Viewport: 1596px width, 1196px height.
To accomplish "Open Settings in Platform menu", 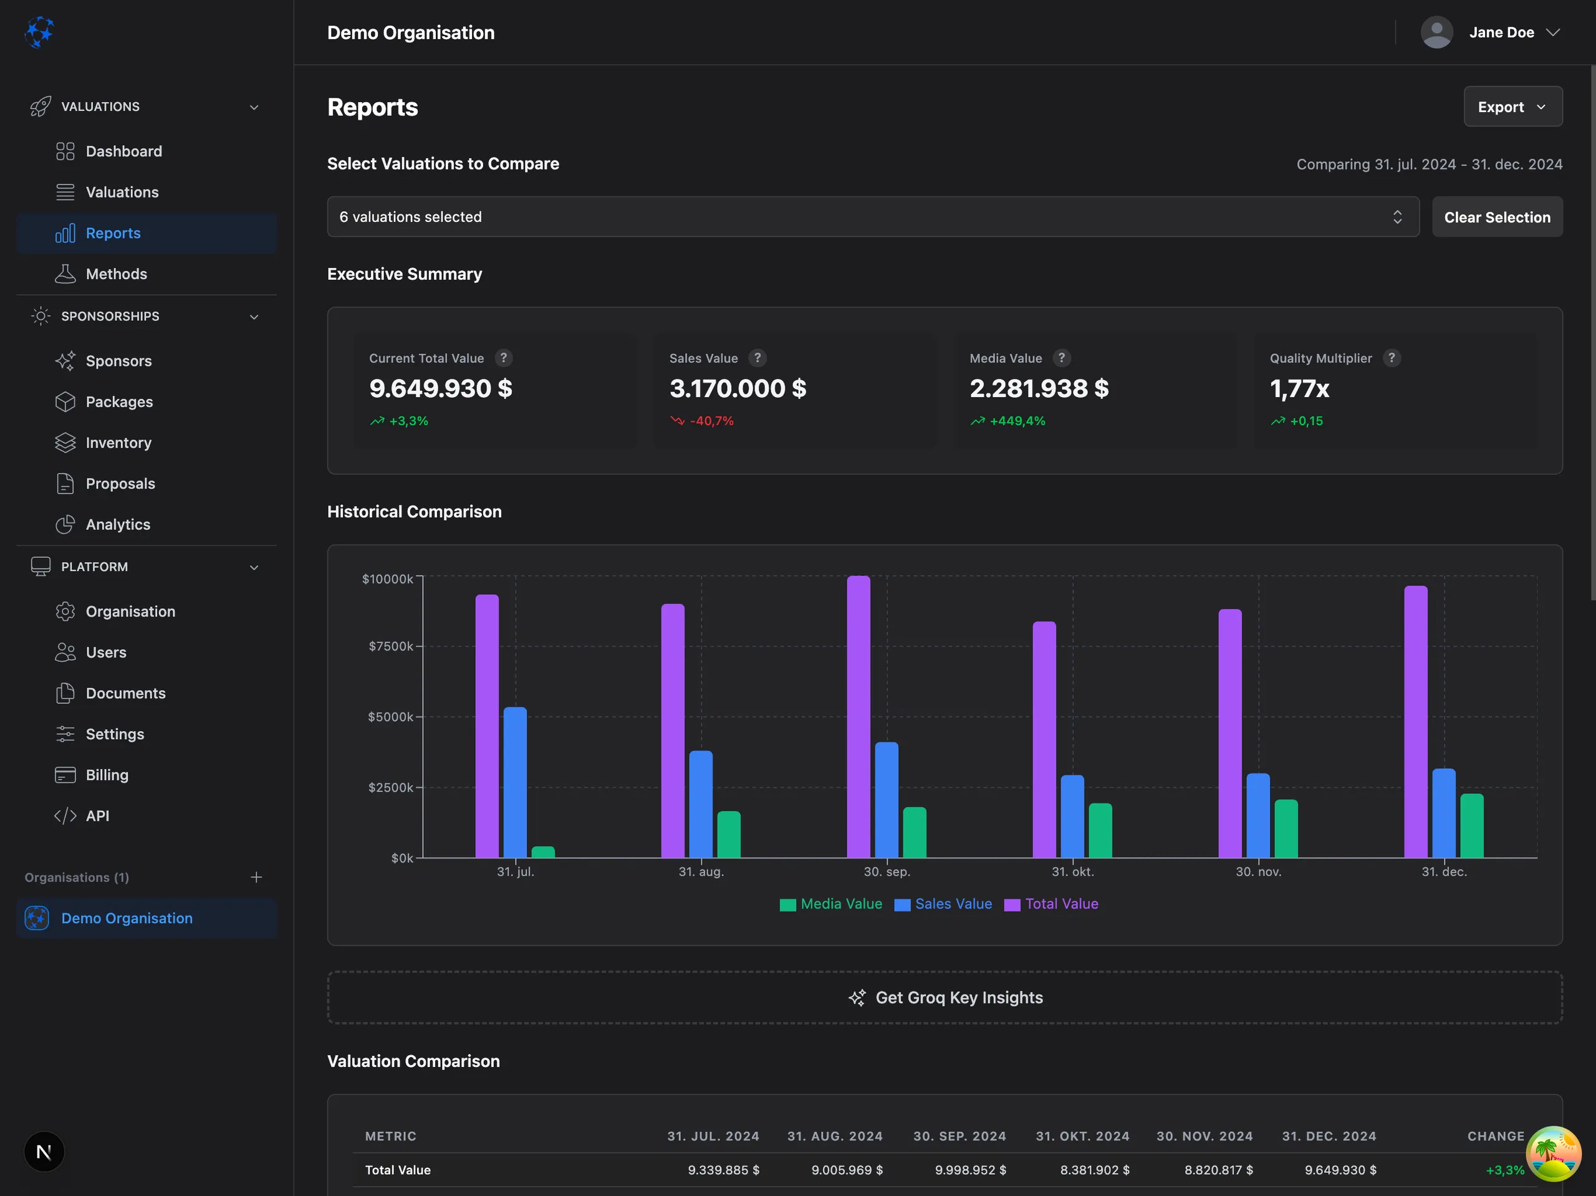I will [x=147, y=734].
